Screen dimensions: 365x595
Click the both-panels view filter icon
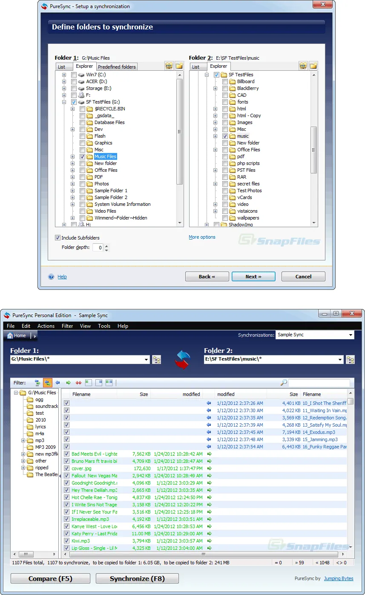tap(109, 383)
